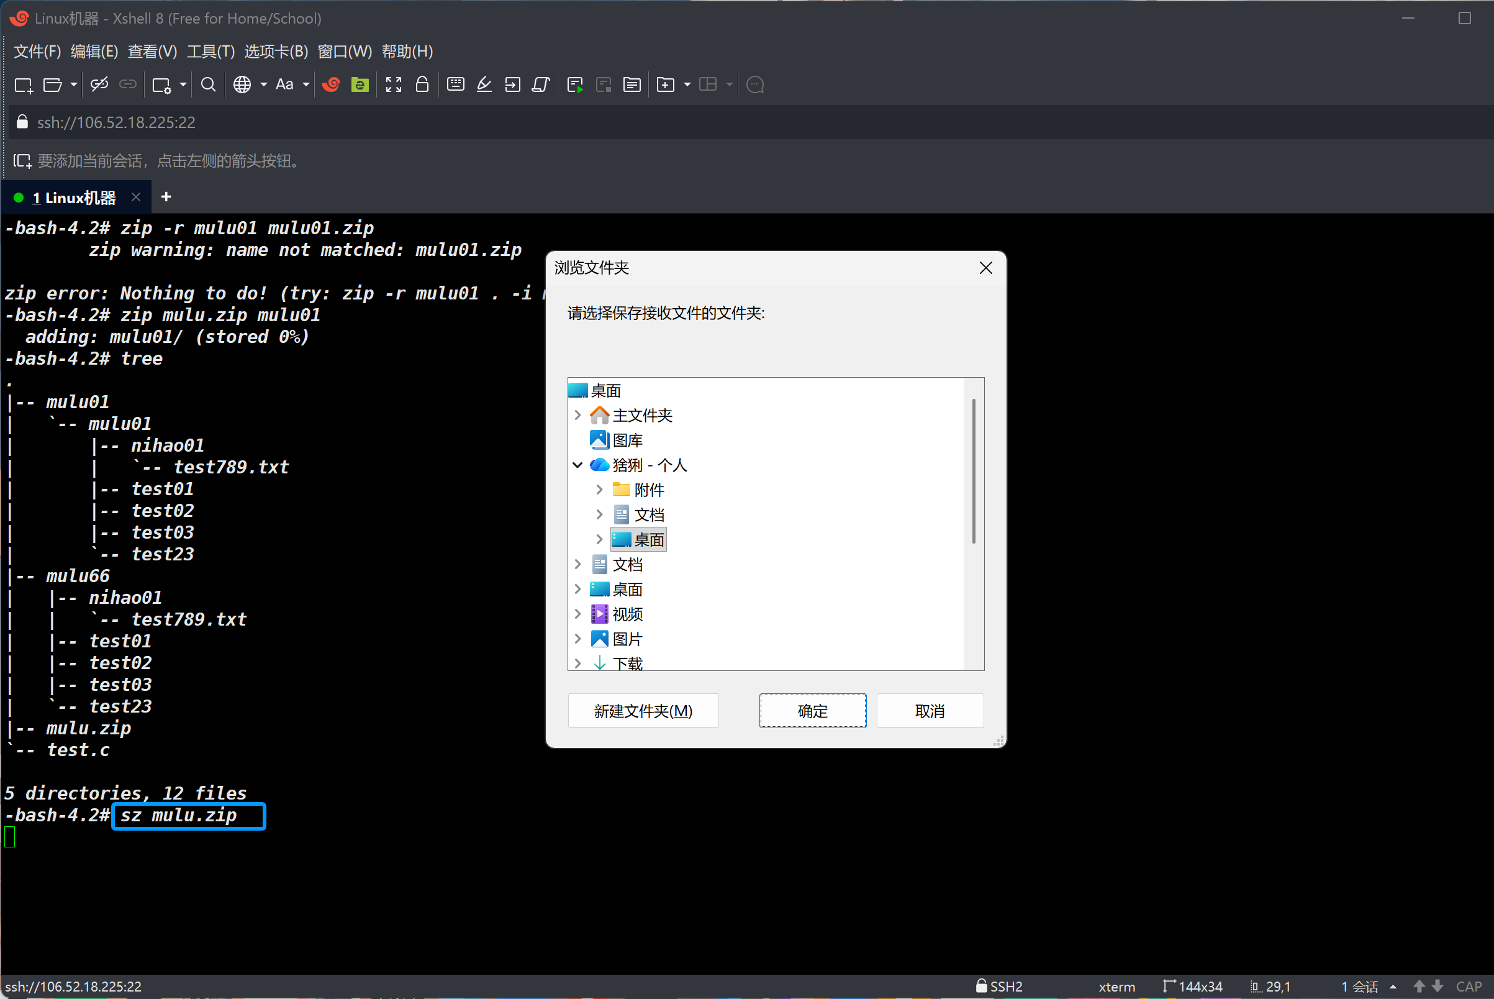The width and height of the screenshot is (1494, 999).
Task: Click the red Xshell swirl toolbar icon
Action: point(331,84)
